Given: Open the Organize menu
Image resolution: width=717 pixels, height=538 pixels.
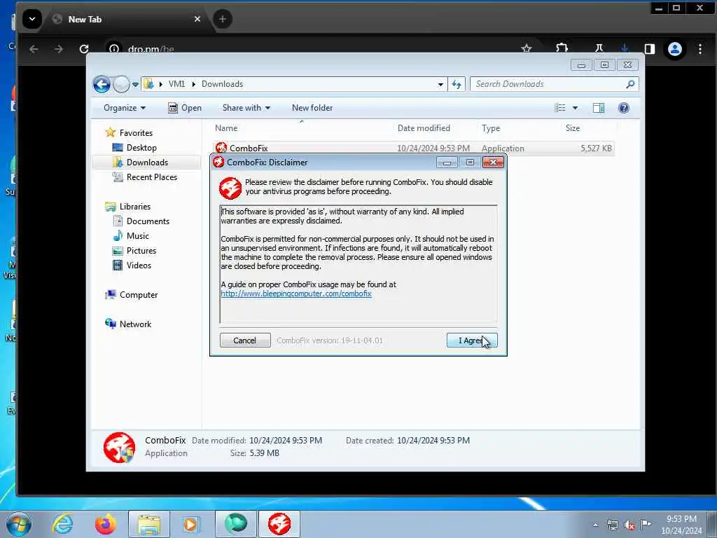Looking at the screenshot, I should coord(125,108).
